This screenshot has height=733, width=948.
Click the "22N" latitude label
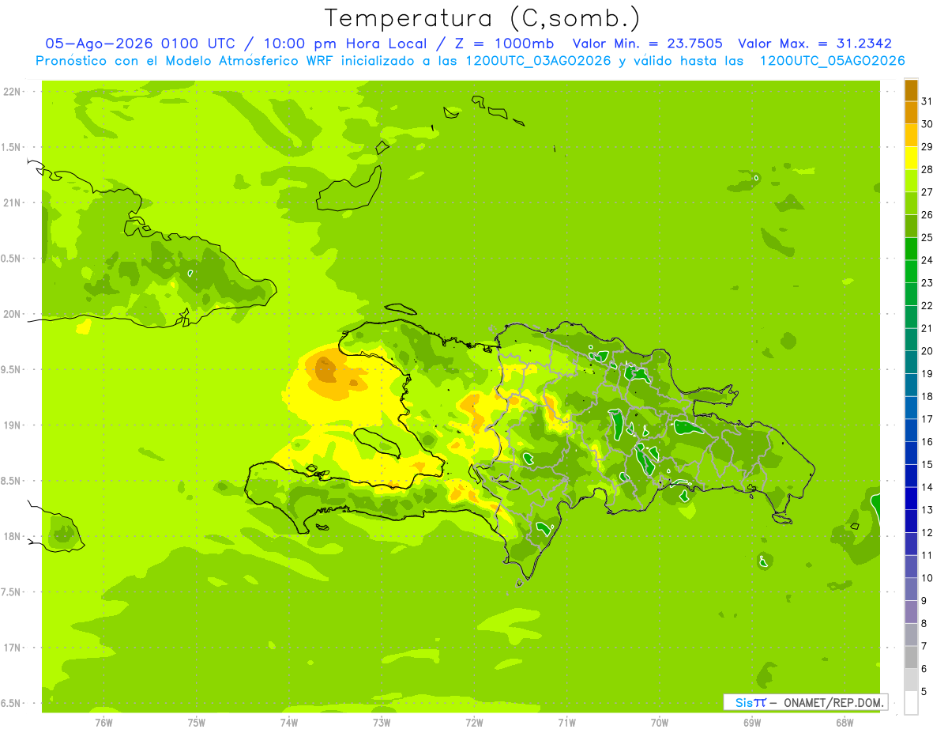click(13, 91)
